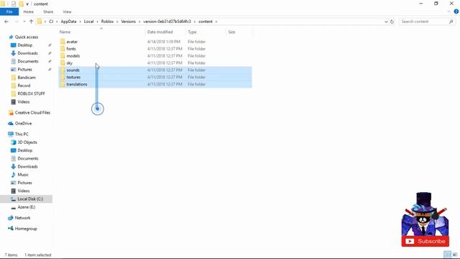Switch to details view layout icon

point(447,254)
